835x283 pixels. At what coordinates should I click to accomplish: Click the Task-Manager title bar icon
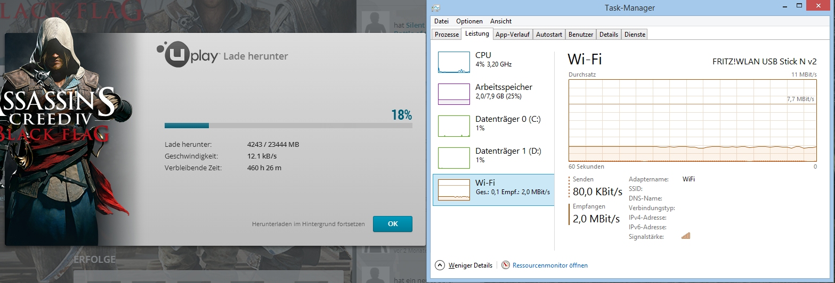[x=436, y=7]
